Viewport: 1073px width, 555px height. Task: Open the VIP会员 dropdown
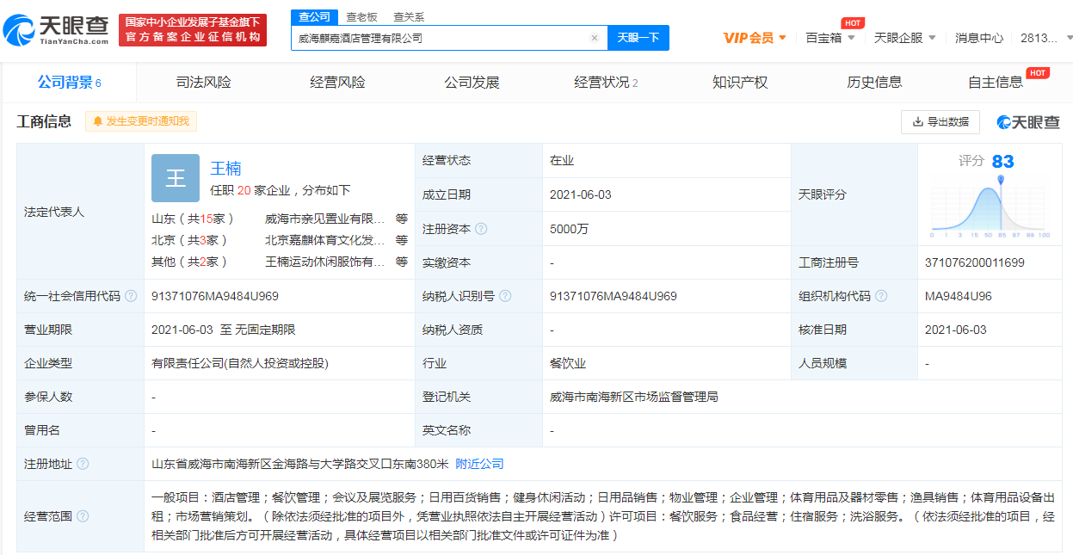point(755,38)
